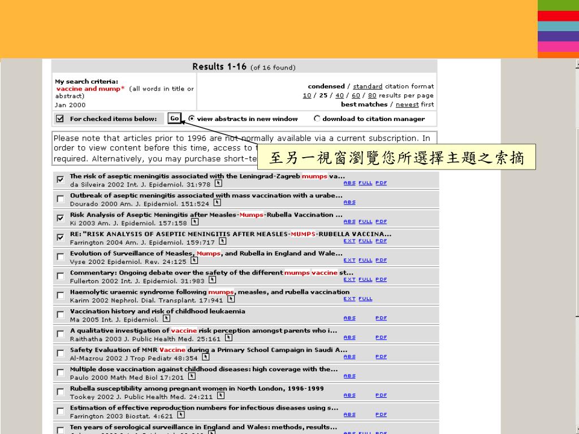This screenshot has height=434, width=579.
Task: Open PDF link for da Silveira 2002
Action: click(381, 183)
